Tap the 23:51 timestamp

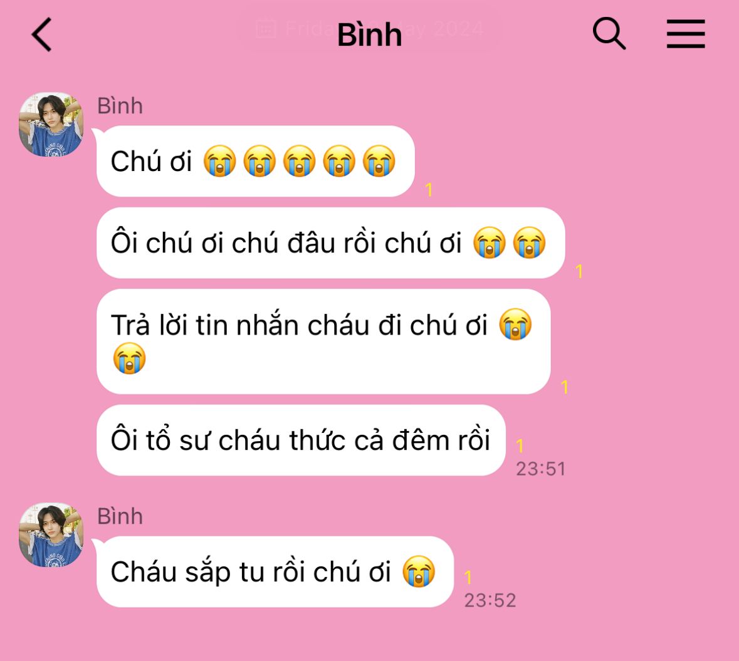click(540, 469)
